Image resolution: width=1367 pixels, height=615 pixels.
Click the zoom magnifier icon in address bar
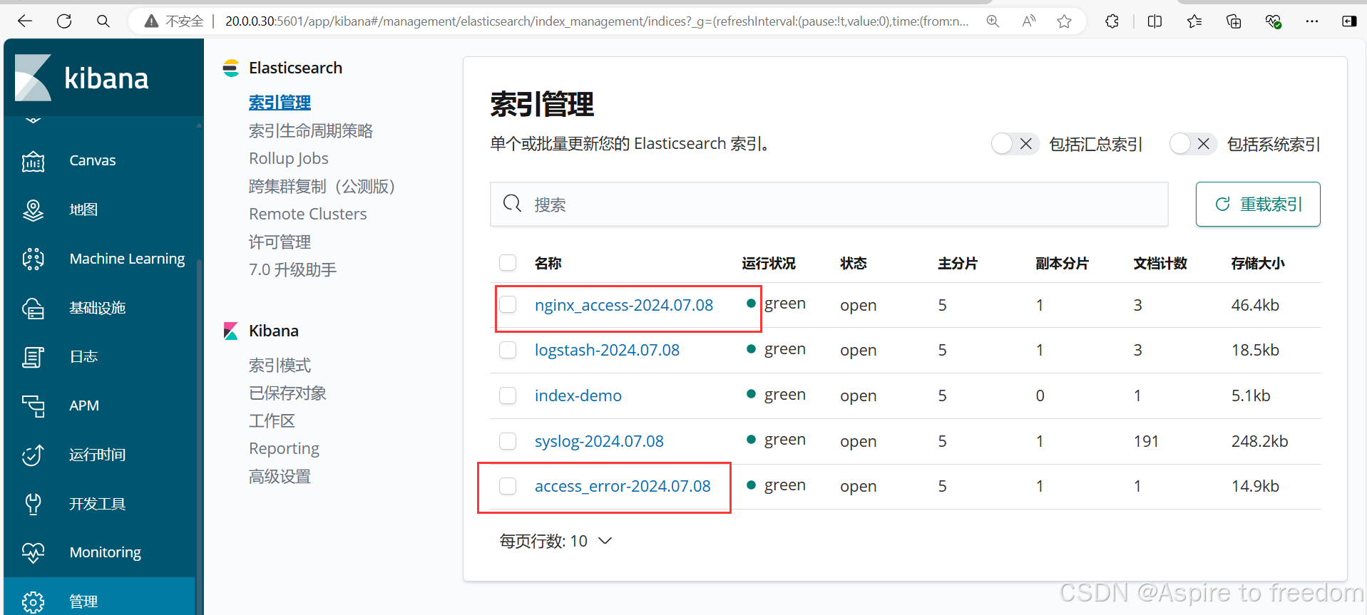993,21
